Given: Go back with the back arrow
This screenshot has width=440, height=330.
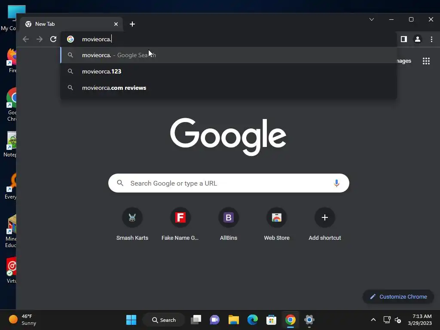Looking at the screenshot, I should [x=26, y=39].
